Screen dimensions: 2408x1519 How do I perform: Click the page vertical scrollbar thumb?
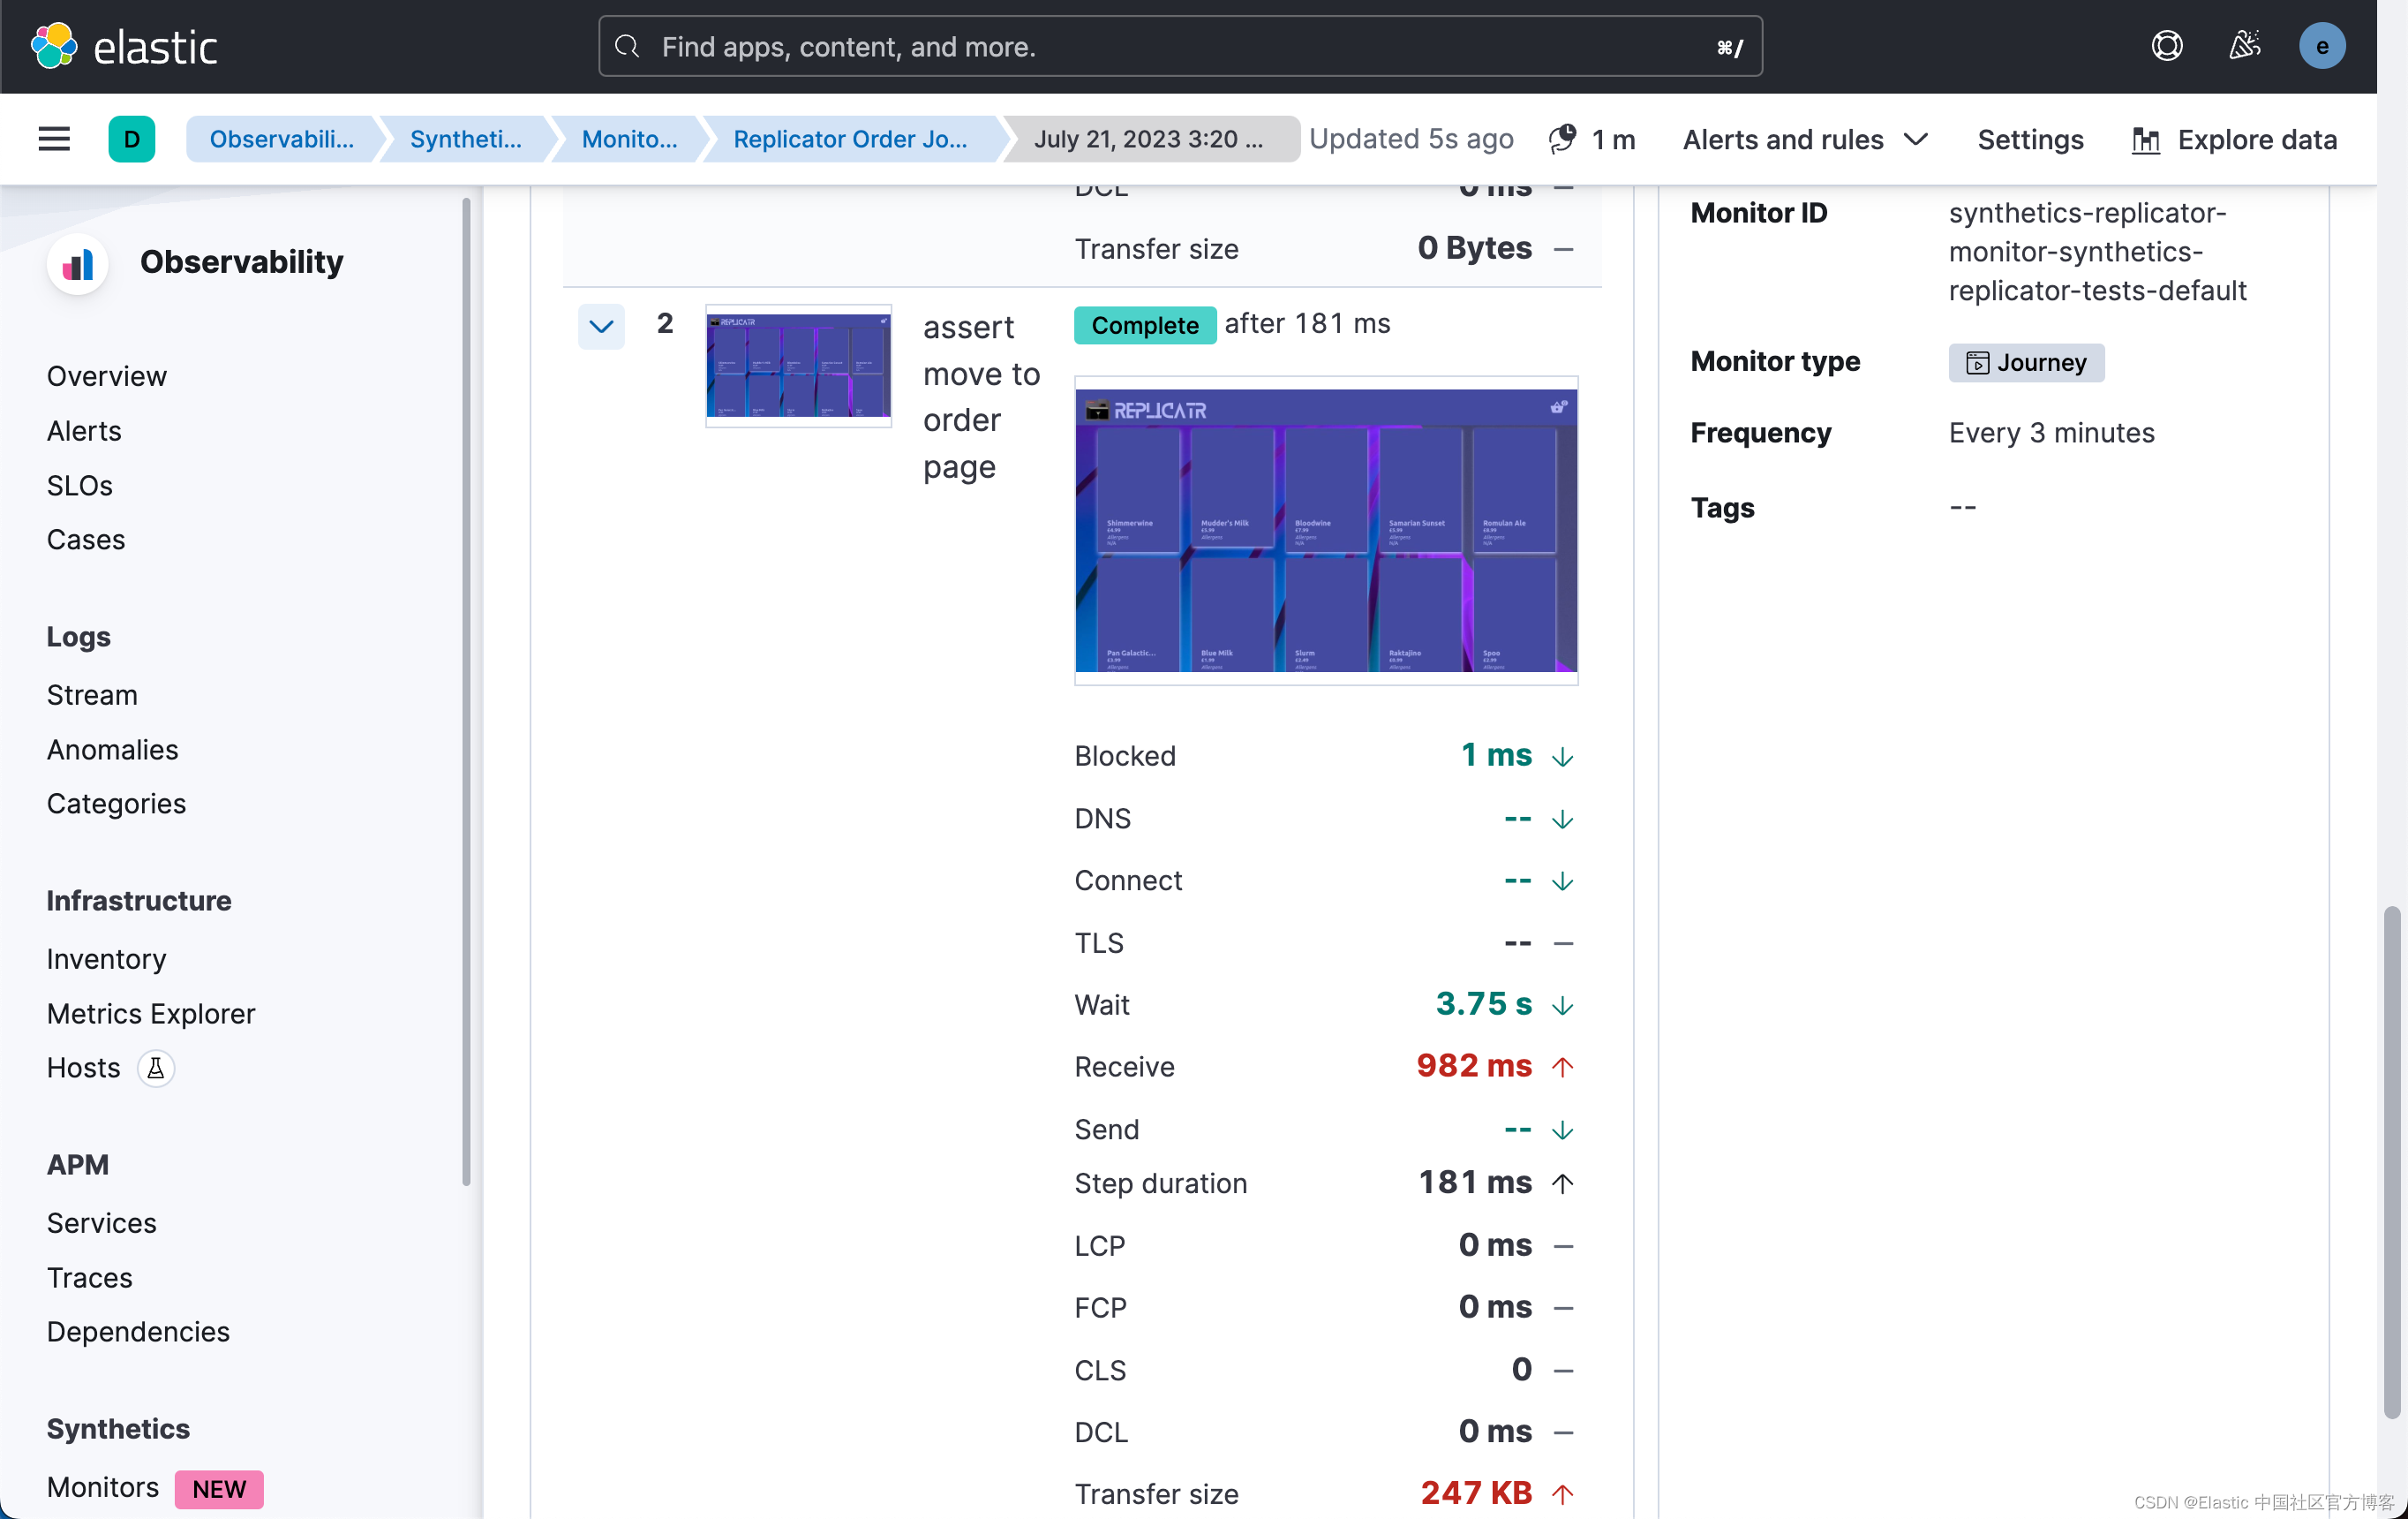coord(2391,1160)
